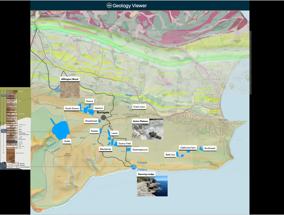
Task: Click the large blue Suttle quarry polygon
Action: (x=60, y=129)
